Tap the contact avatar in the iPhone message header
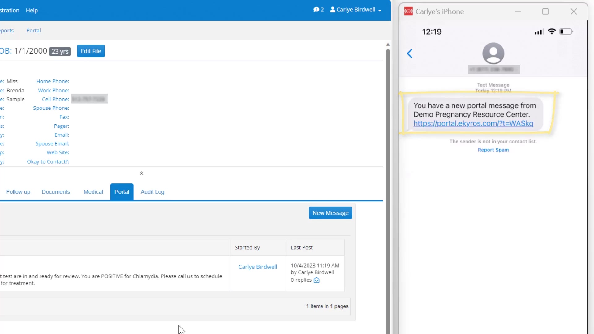The width and height of the screenshot is (594, 334). point(493,53)
